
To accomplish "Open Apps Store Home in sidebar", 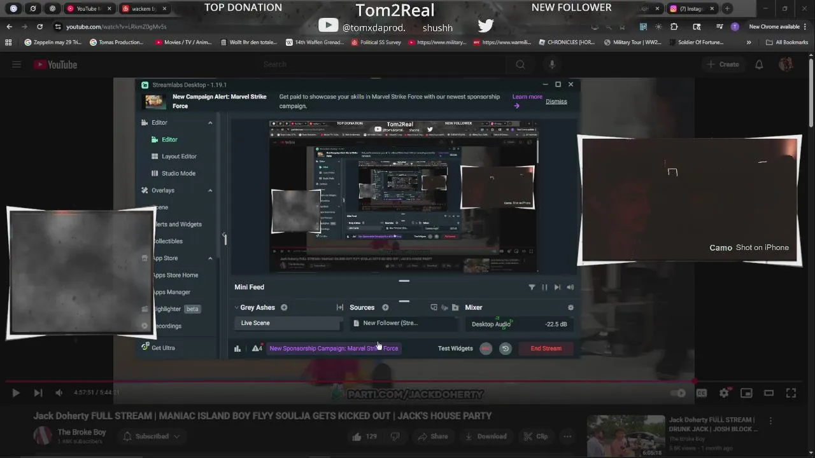I will (174, 275).
